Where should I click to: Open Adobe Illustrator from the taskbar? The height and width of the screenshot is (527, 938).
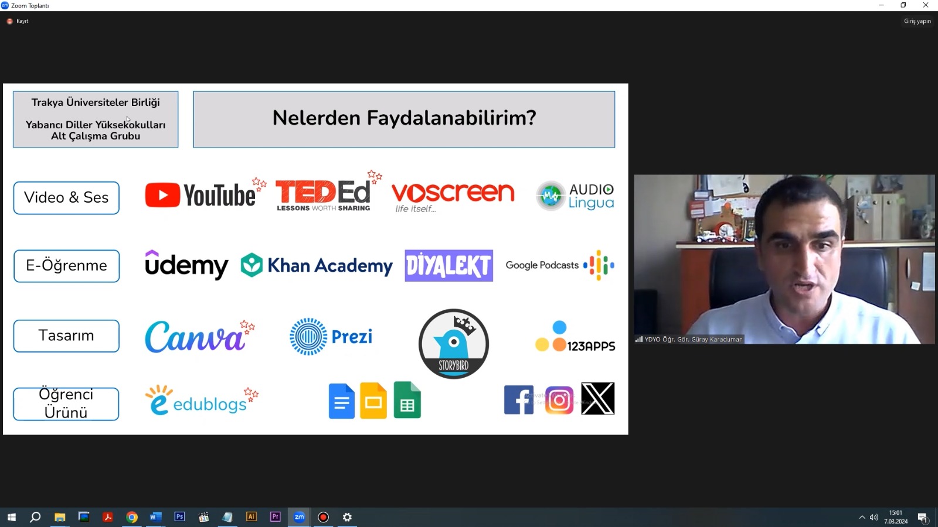(252, 517)
